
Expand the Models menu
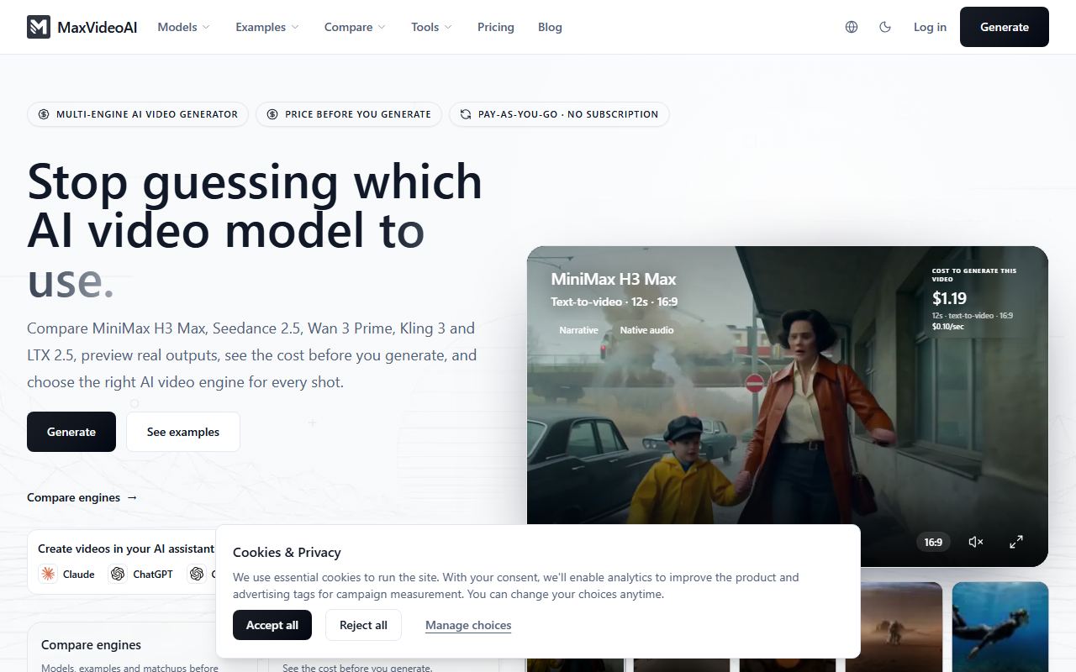click(184, 27)
